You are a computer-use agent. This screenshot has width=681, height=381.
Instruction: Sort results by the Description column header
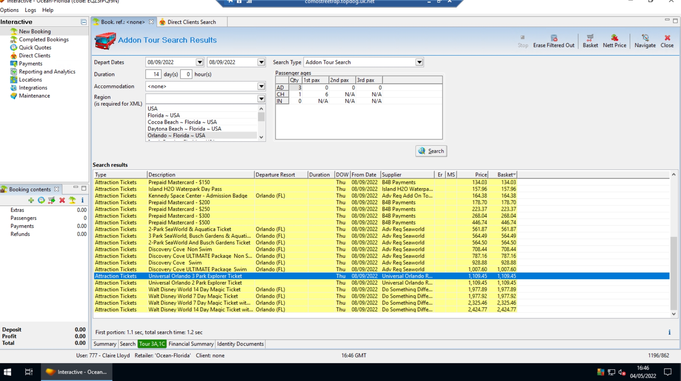201,175
